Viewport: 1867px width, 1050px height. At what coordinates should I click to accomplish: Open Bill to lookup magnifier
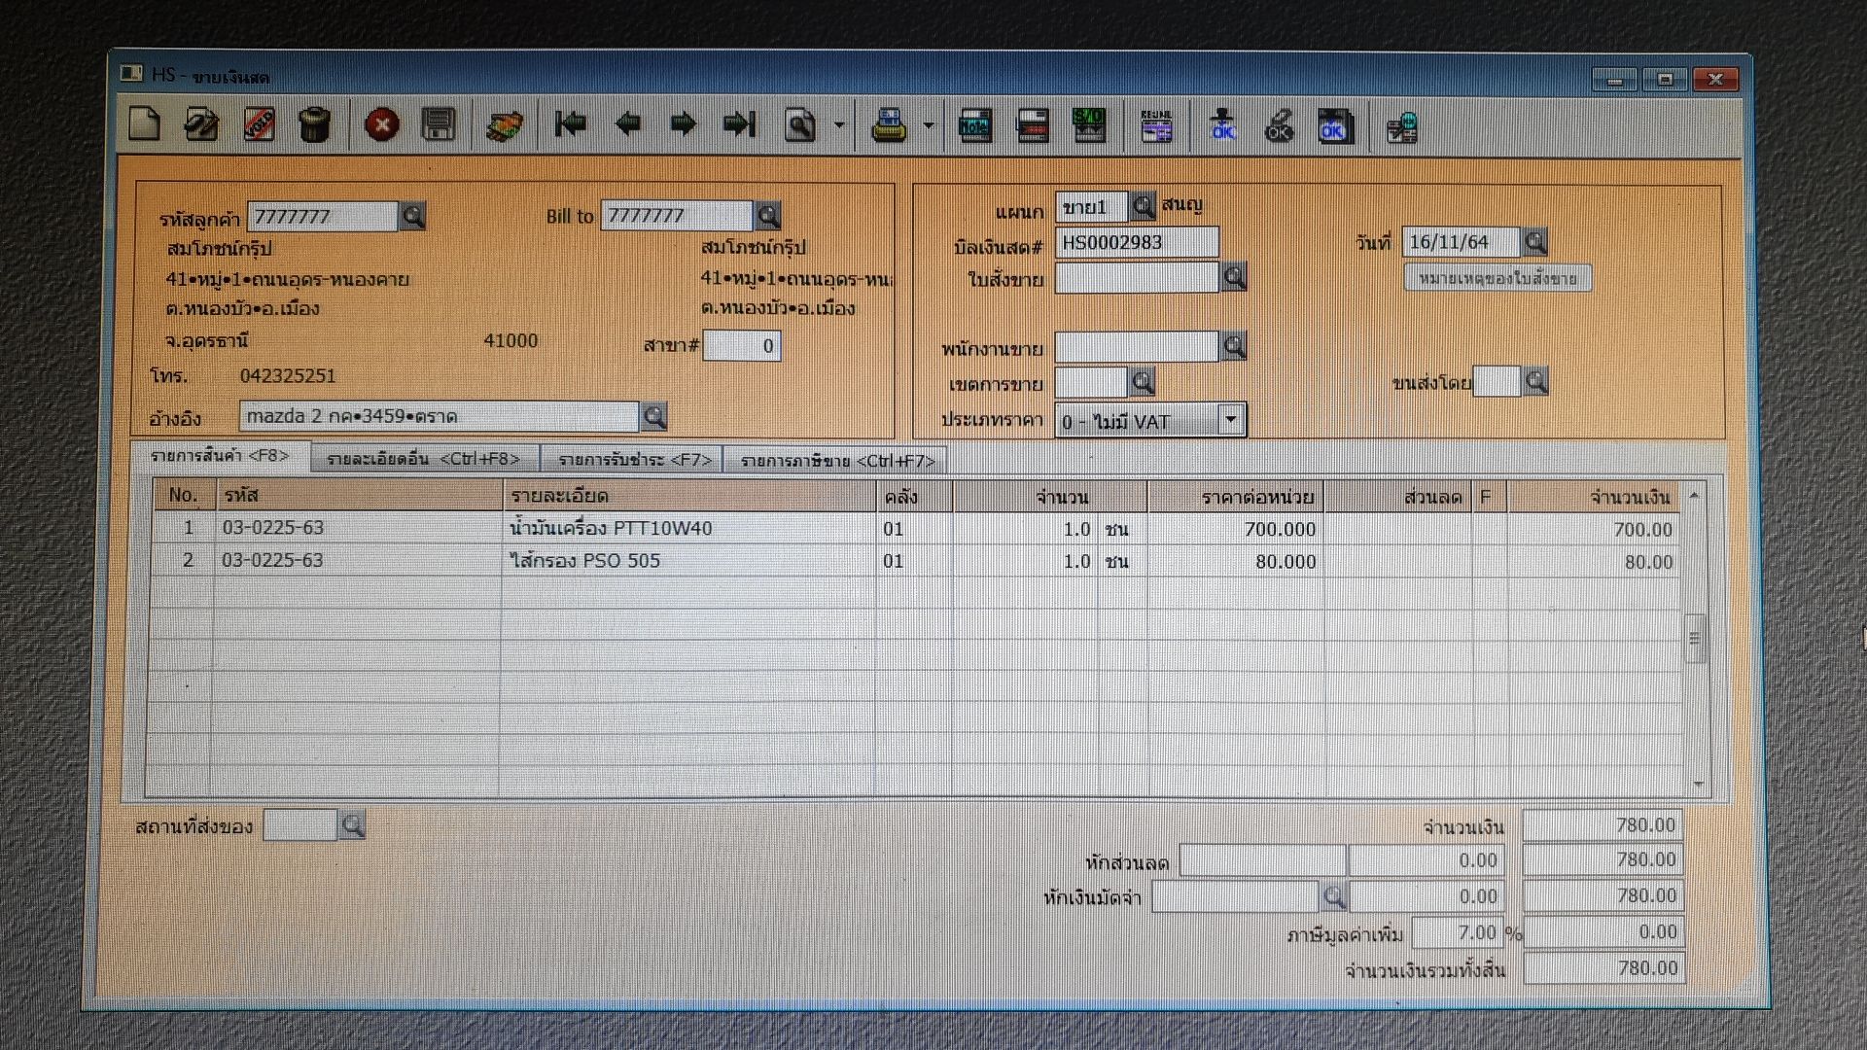pos(768,215)
